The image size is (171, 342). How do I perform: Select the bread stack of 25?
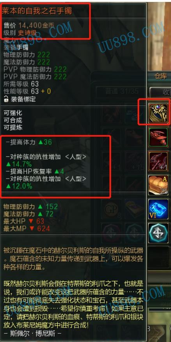158,184
